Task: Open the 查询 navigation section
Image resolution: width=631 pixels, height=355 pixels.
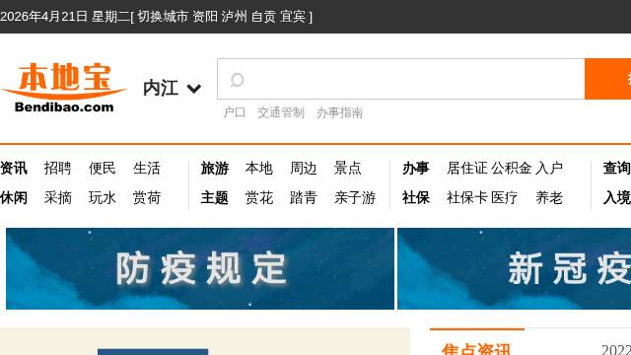Action: [x=617, y=168]
